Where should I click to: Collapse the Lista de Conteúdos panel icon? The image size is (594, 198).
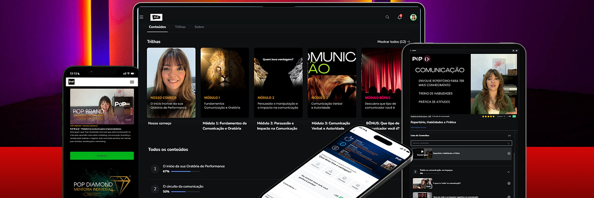click(x=509, y=135)
